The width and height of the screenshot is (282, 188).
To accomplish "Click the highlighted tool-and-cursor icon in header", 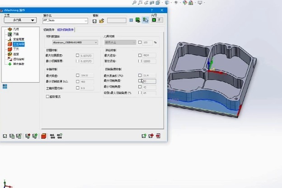I will point(146,20).
